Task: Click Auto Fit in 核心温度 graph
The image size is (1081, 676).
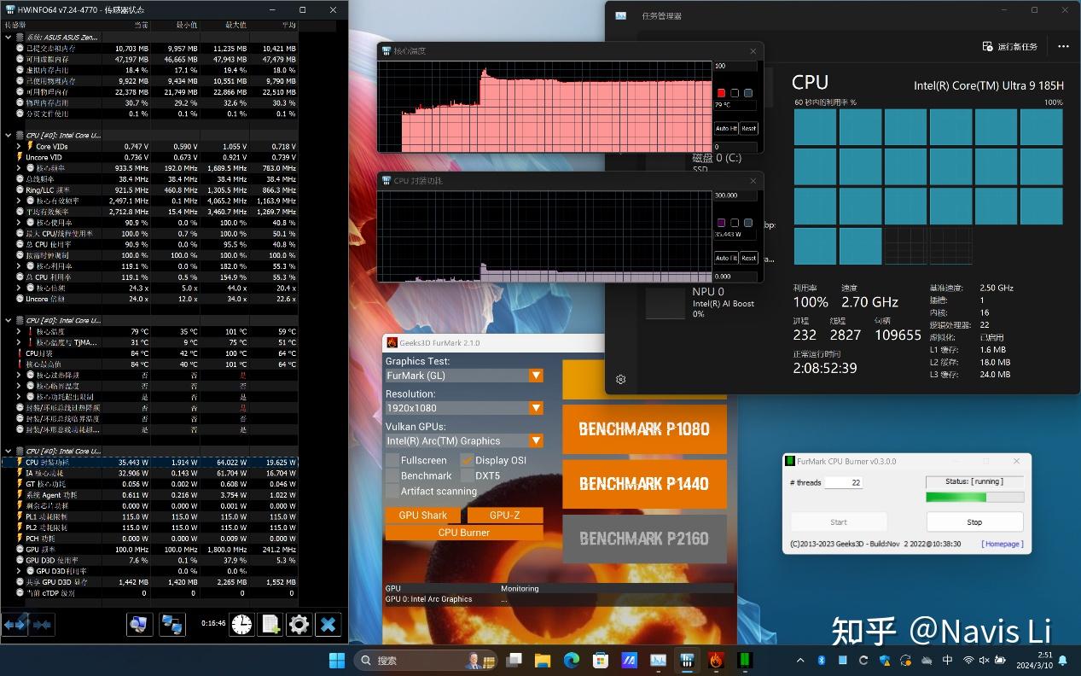Action: point(726,128)
